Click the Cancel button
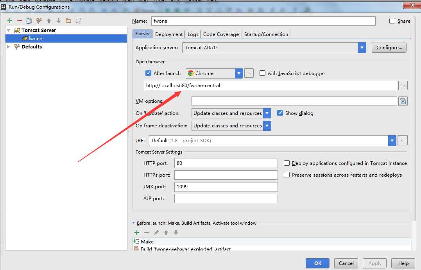The height and width of the screenshot is (270, 421). tap(346, 263)
